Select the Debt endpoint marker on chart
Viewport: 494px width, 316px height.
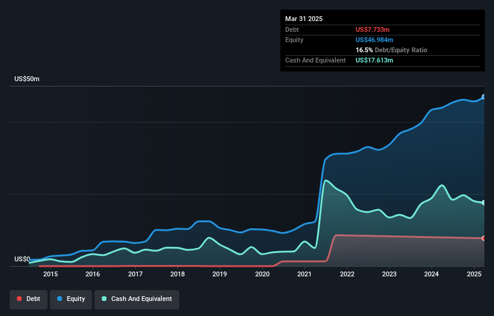coord(484,239)
